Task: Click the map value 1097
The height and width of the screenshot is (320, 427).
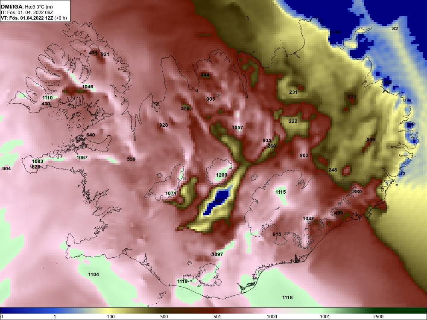Action: point(217,254)
